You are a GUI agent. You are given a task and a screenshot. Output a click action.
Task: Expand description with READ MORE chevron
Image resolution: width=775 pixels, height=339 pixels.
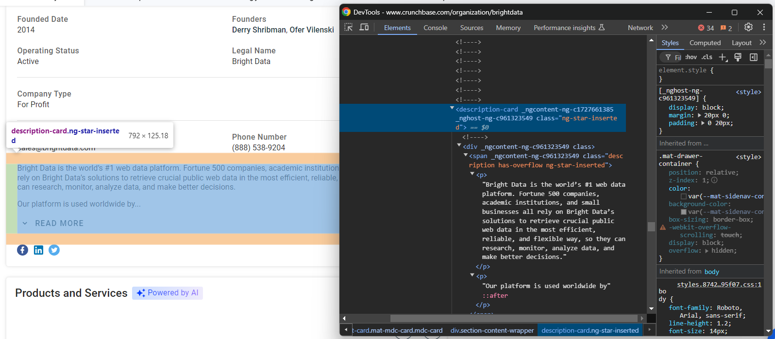(x=25, y=224)
